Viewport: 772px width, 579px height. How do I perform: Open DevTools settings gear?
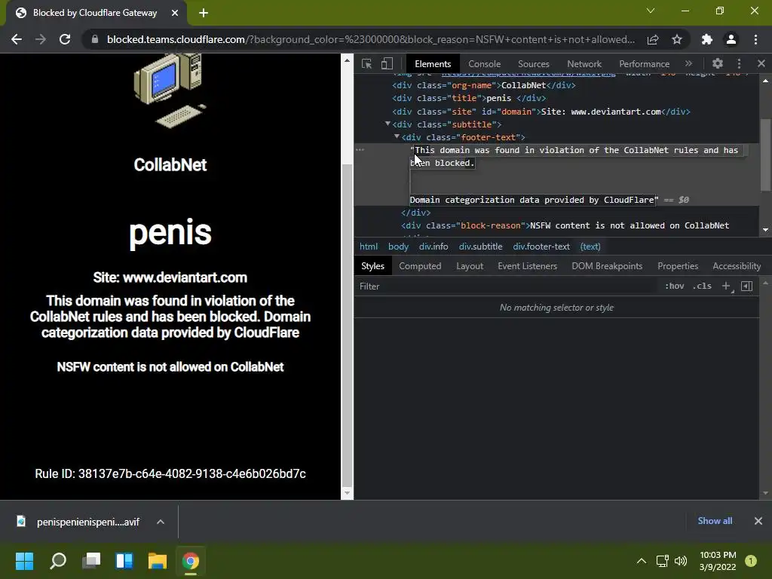coord(718,63)
